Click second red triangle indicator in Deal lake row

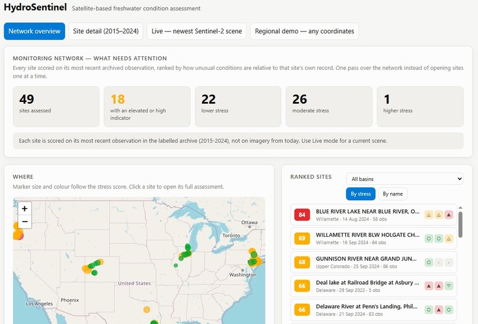pyautogui.click(x=439, y=286)
